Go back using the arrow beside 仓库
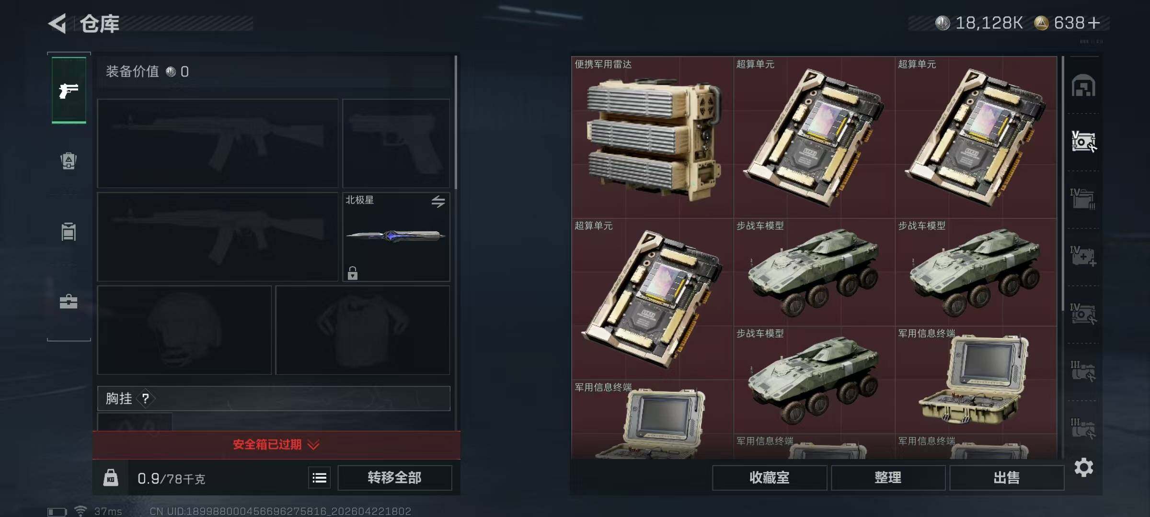This screenshot has width=1150, height=517. [57, 23]
